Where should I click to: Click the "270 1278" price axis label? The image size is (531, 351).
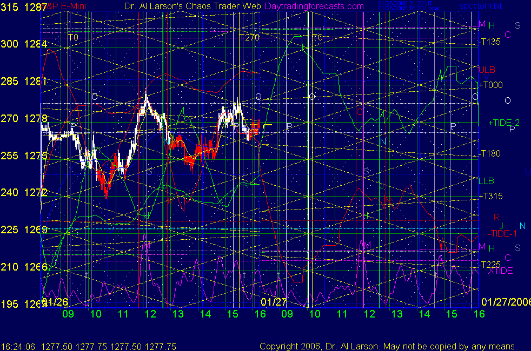click(24, 118)
